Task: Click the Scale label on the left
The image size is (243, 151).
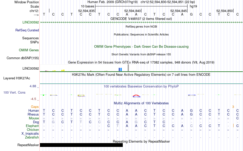Action: [x=35, y=6]
